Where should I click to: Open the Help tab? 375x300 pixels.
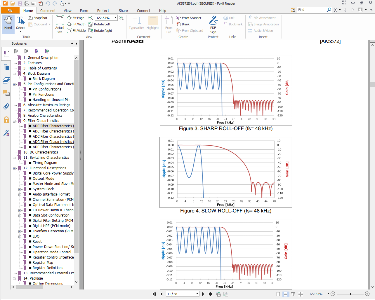click(162, 11)
